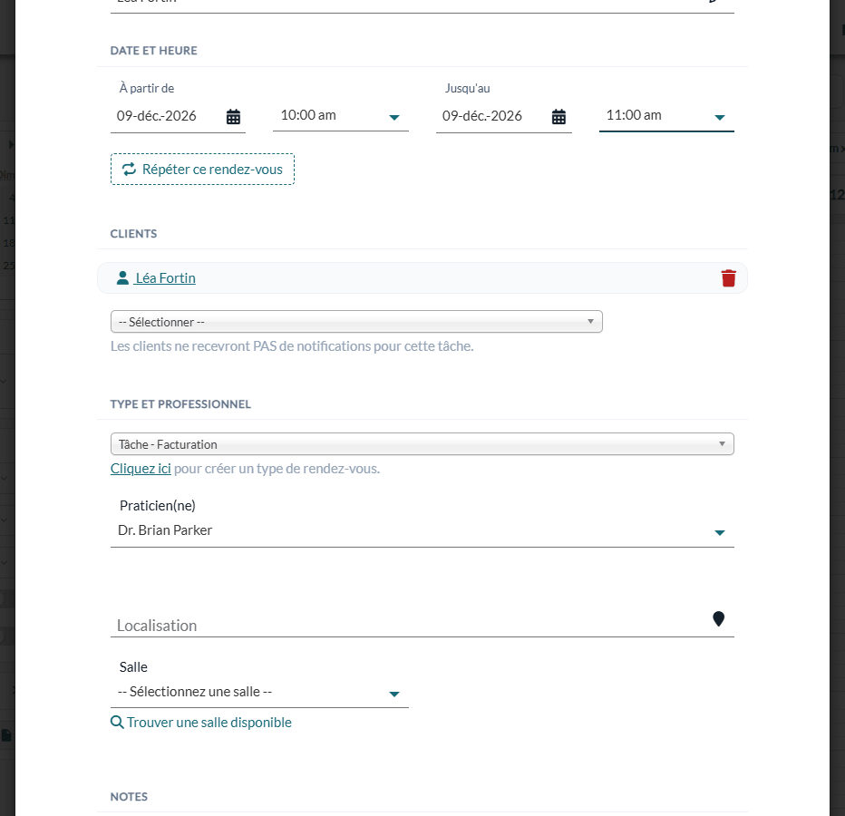845x816 pixels.
Task: Click the CLIENTS section heading
Action: (133, 234)
